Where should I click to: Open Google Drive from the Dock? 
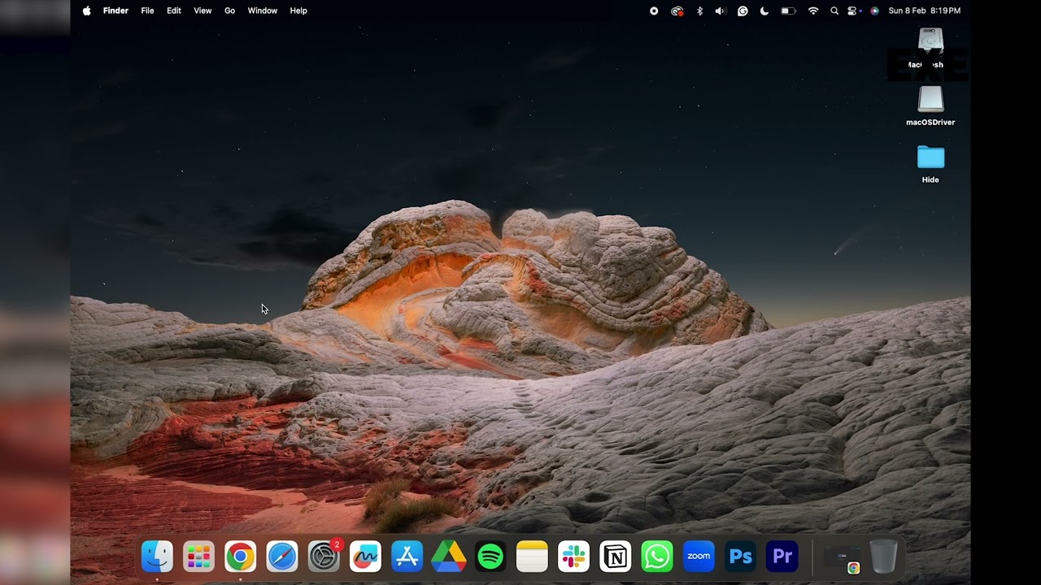(448, 557)
